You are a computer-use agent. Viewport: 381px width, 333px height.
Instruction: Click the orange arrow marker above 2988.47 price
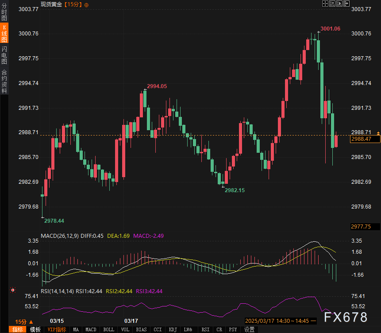pyautogui.click(x=378, y=133)
